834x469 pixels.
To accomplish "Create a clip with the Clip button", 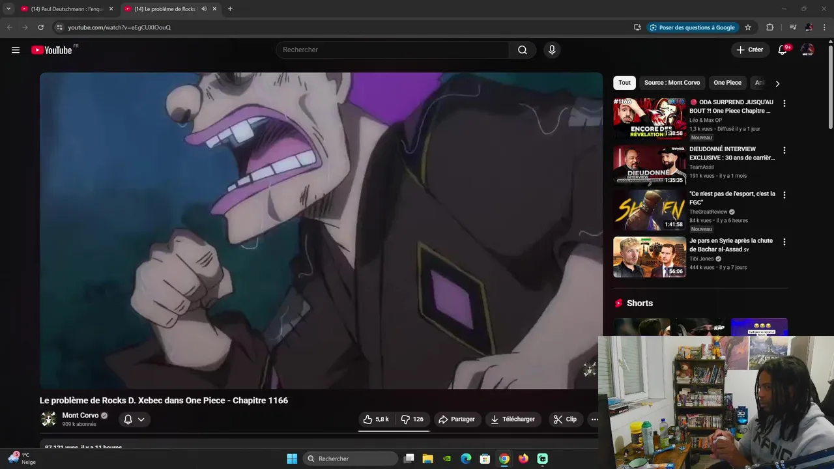I will coord(566,419).
